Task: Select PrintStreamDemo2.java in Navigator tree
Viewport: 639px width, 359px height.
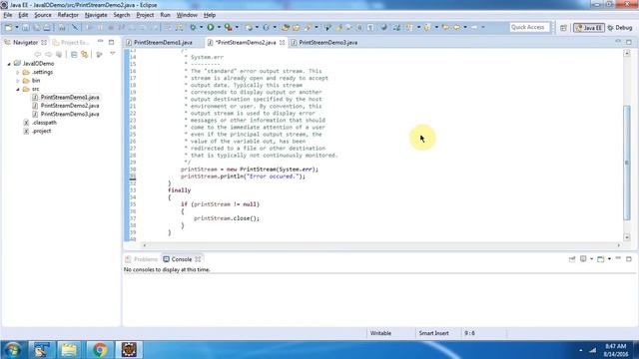Action: (x=70, y=106)
